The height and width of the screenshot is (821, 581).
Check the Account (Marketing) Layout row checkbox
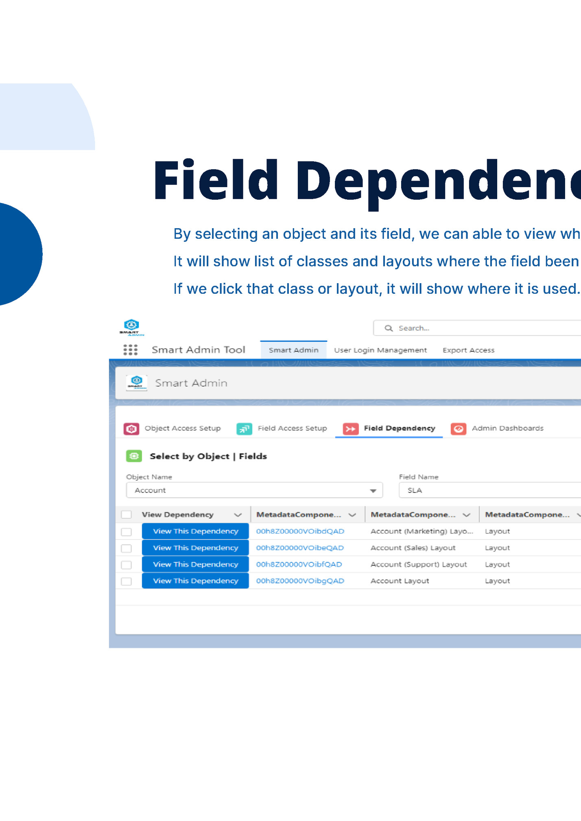click(x=127, y=532)
